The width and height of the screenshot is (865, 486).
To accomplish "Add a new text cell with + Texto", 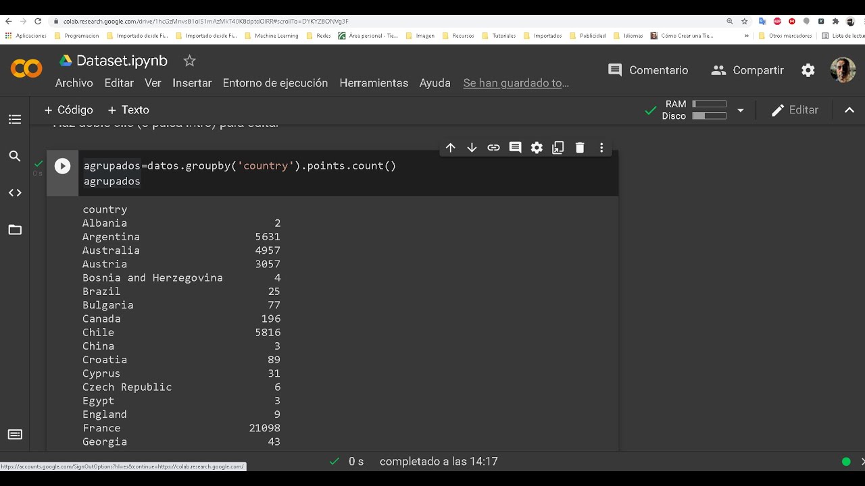I will (128, 110).
